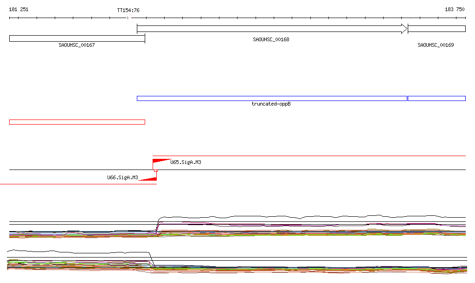Image resolution: width=475 pixels, height=283 pixels.
Task: Click the SAOUHSC_00167 gene box
Action: [77, 38]
